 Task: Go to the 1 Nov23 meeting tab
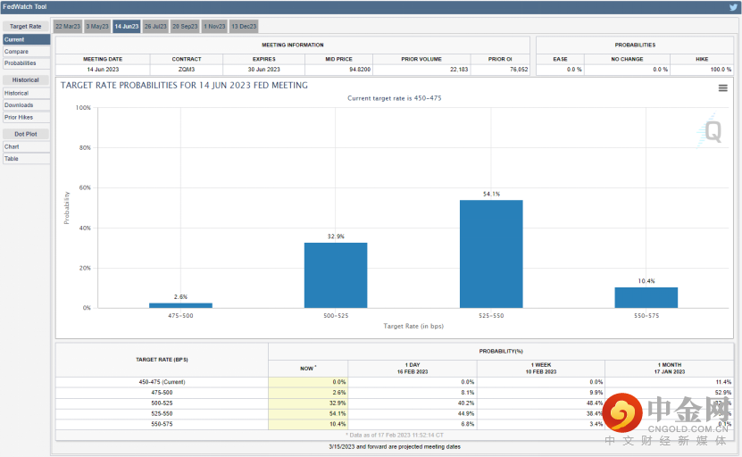tap(214, 27)
